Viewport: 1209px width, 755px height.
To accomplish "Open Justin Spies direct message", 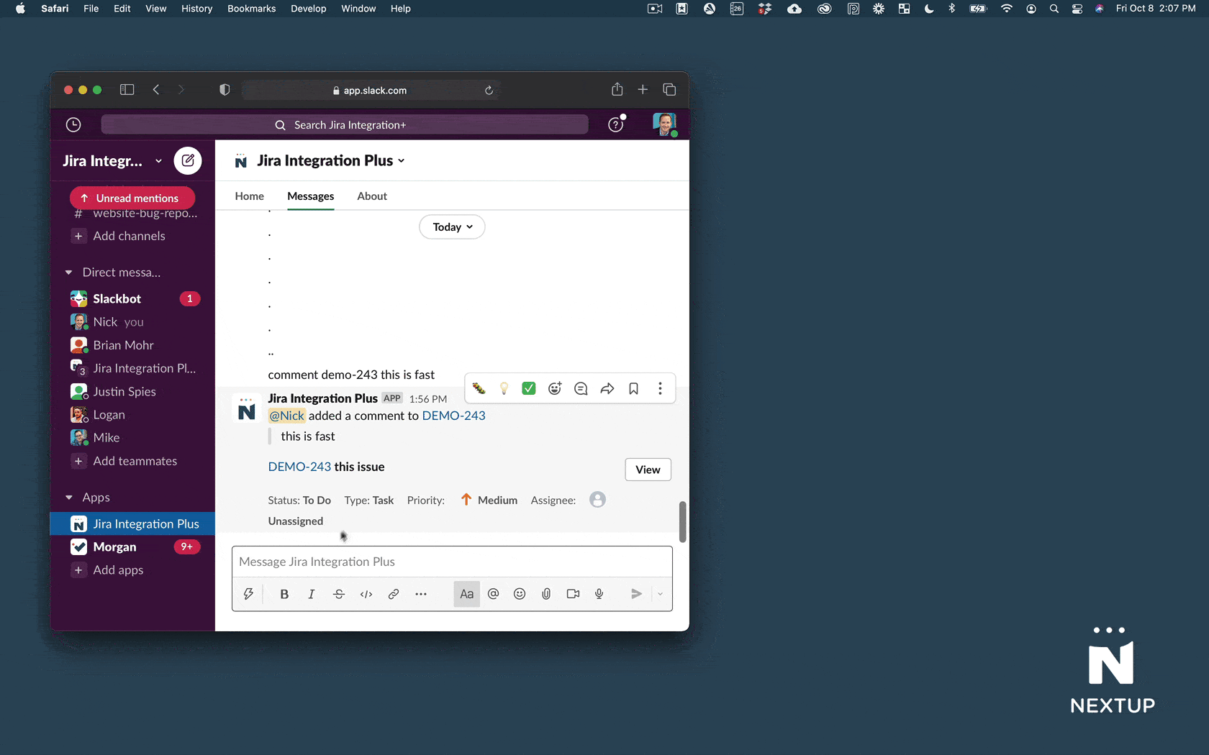I will (132, 391).
